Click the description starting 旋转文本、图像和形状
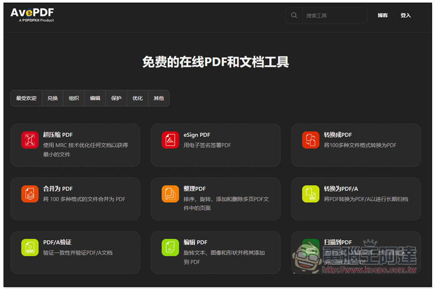435x290 pixels. pyautogui.click(x=224, y=257)
